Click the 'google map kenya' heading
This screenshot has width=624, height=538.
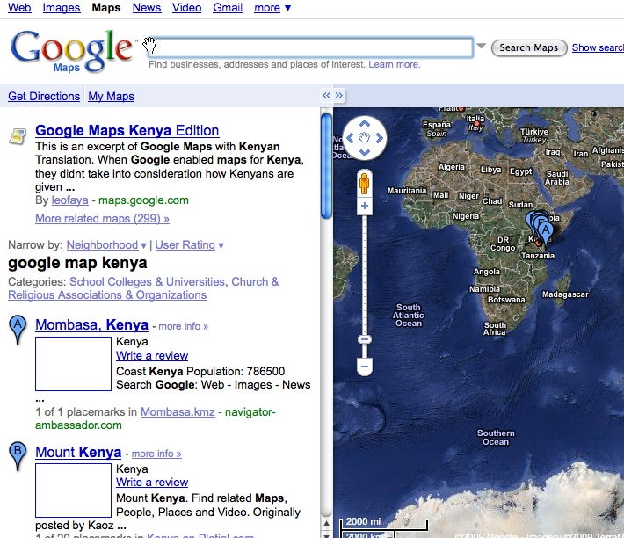77,263
